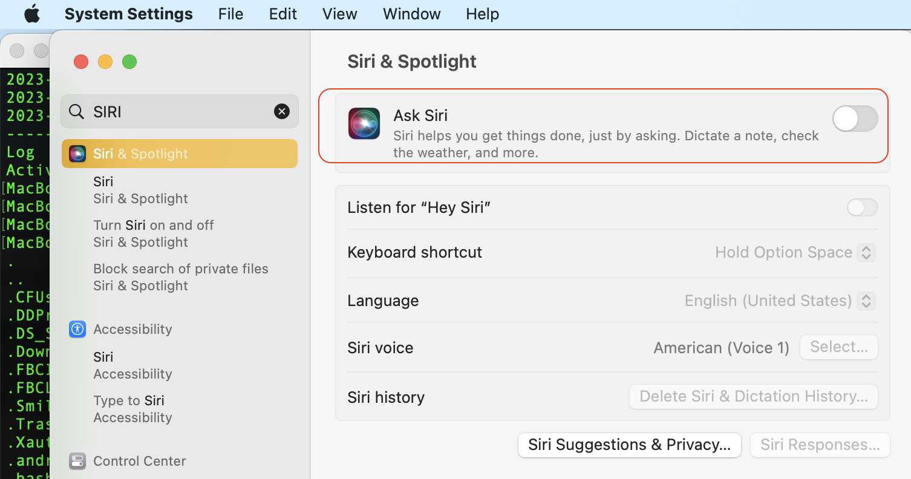911x479 pixels.
Task: Clear the SIRI search text
Action: coord(282,111)
